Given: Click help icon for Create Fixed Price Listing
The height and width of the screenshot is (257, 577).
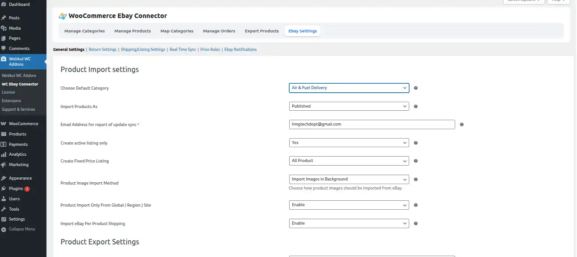Looking at the screenshot, I should tap(415, 161).
